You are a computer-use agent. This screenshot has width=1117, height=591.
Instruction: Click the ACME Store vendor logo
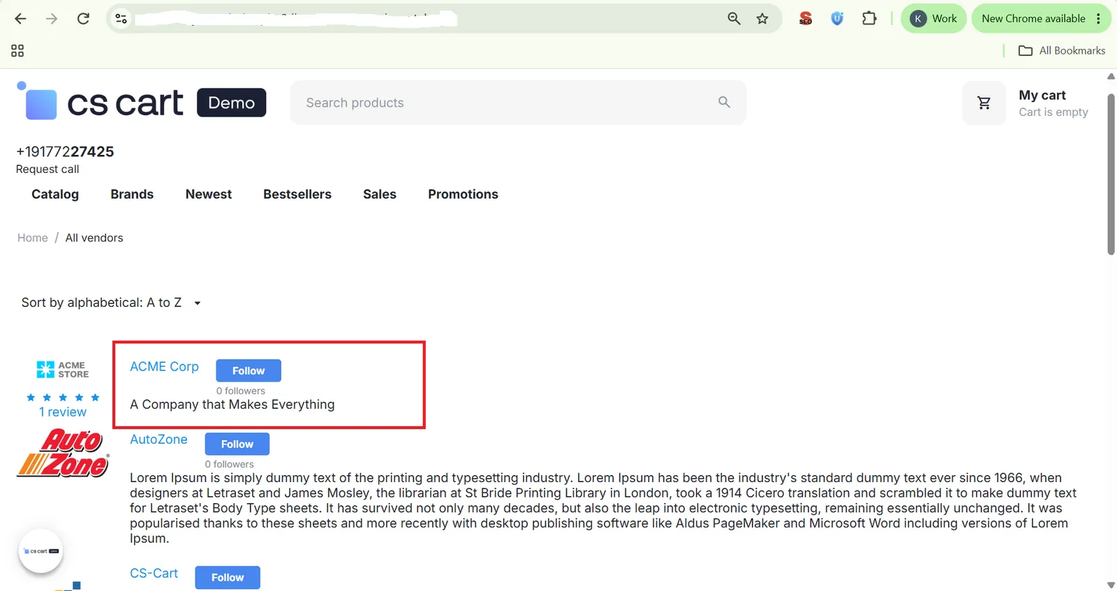[x=63, y=370]
